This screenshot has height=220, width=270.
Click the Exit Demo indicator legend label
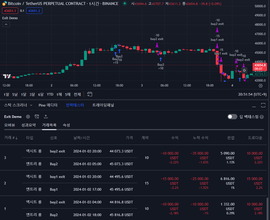[10, 18]
